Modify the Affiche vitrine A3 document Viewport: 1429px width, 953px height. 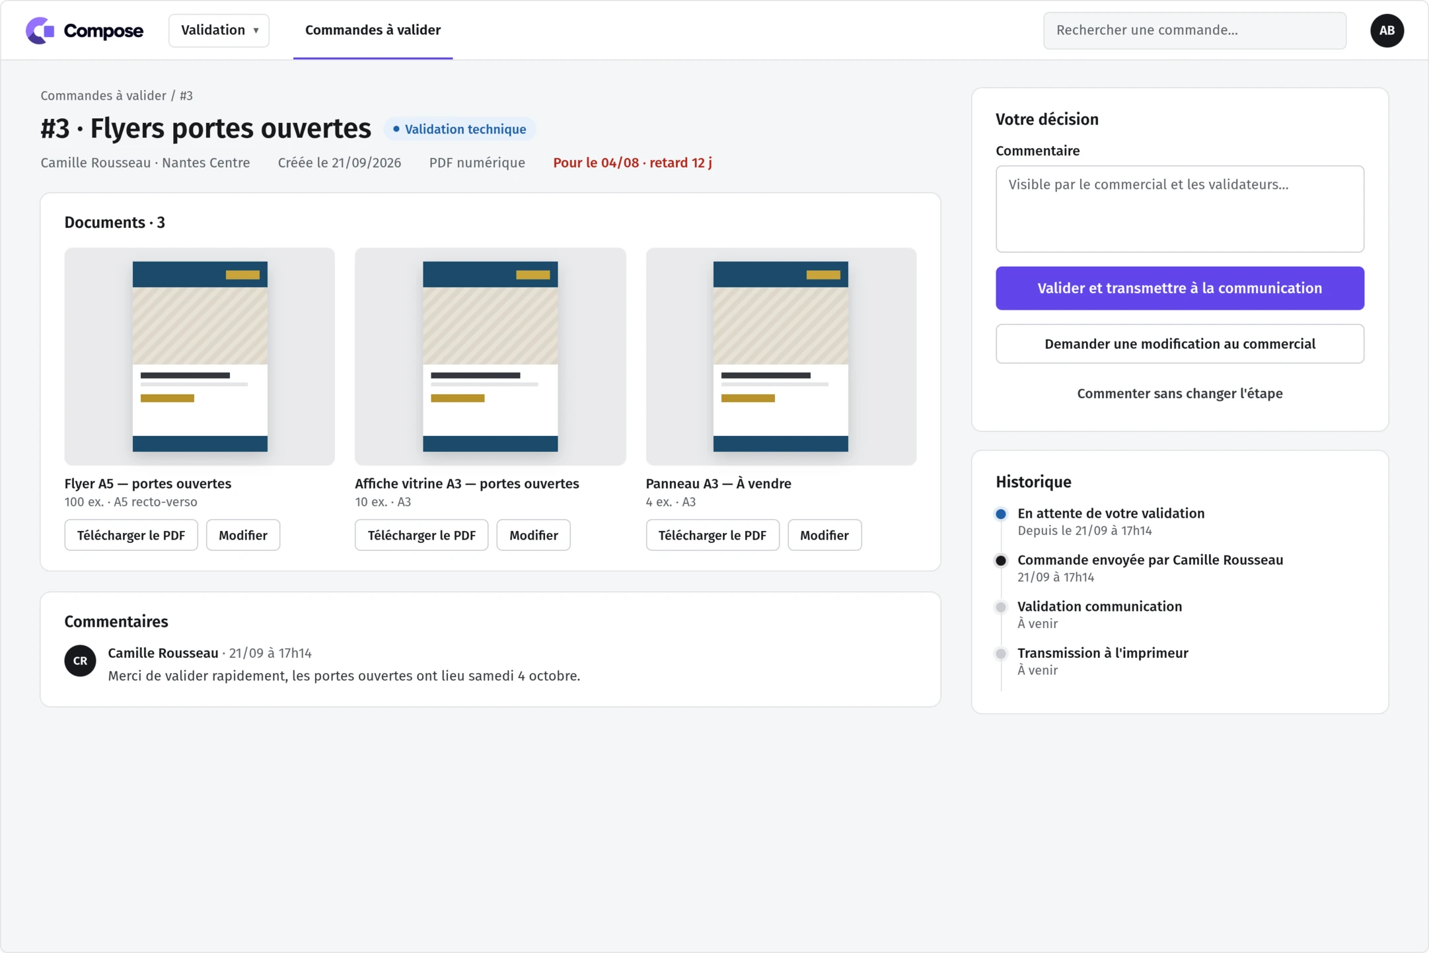[533, 535]
